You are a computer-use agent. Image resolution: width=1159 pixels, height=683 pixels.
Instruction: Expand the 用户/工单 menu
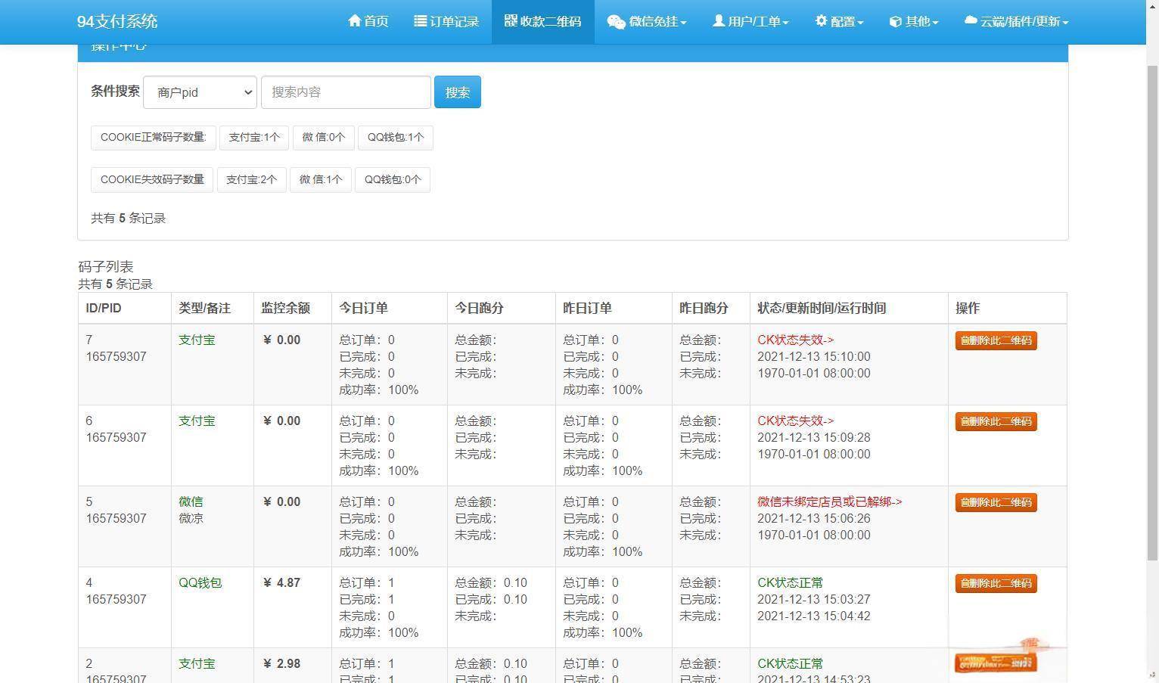pos(750,22)
